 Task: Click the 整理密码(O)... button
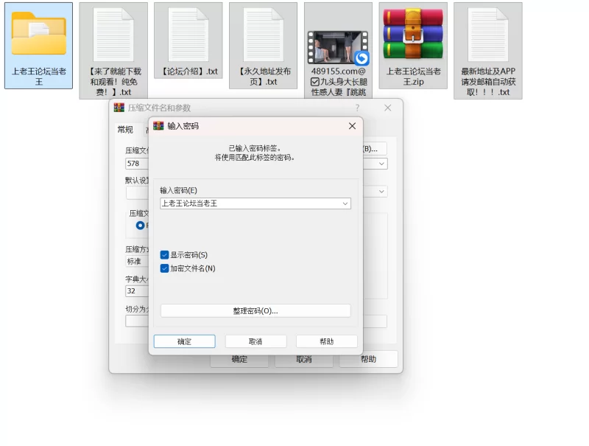[255, 311]
